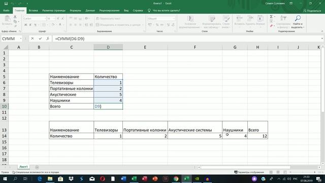Viewport: 325px width, 183px height.
Task: Switch to the Вид tab
Action: (x=126, y=10)
